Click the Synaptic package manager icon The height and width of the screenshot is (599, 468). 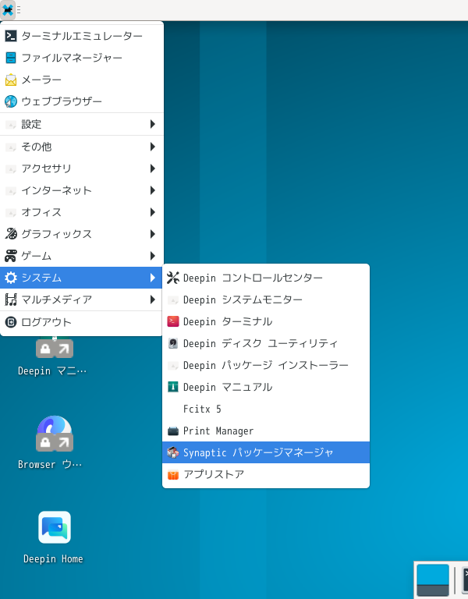tap(173, 452)
